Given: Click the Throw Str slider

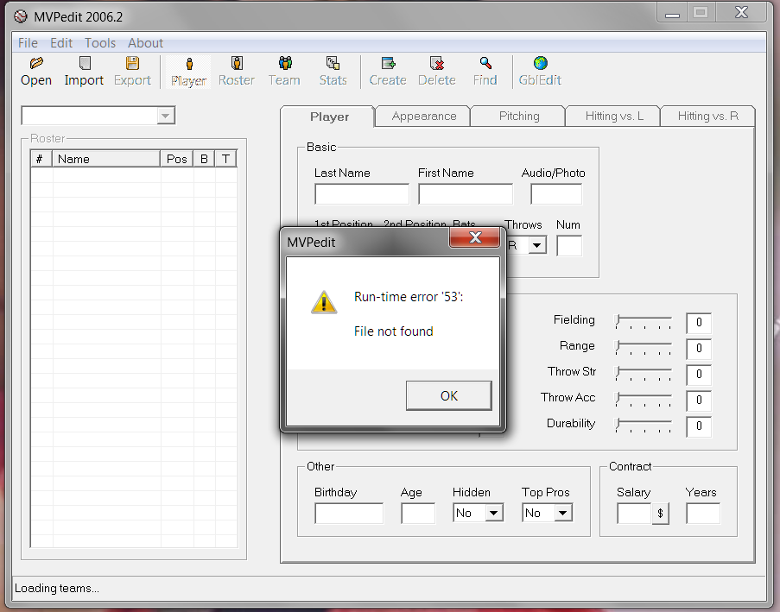Looking at the screenshot, I should point(644,374).
